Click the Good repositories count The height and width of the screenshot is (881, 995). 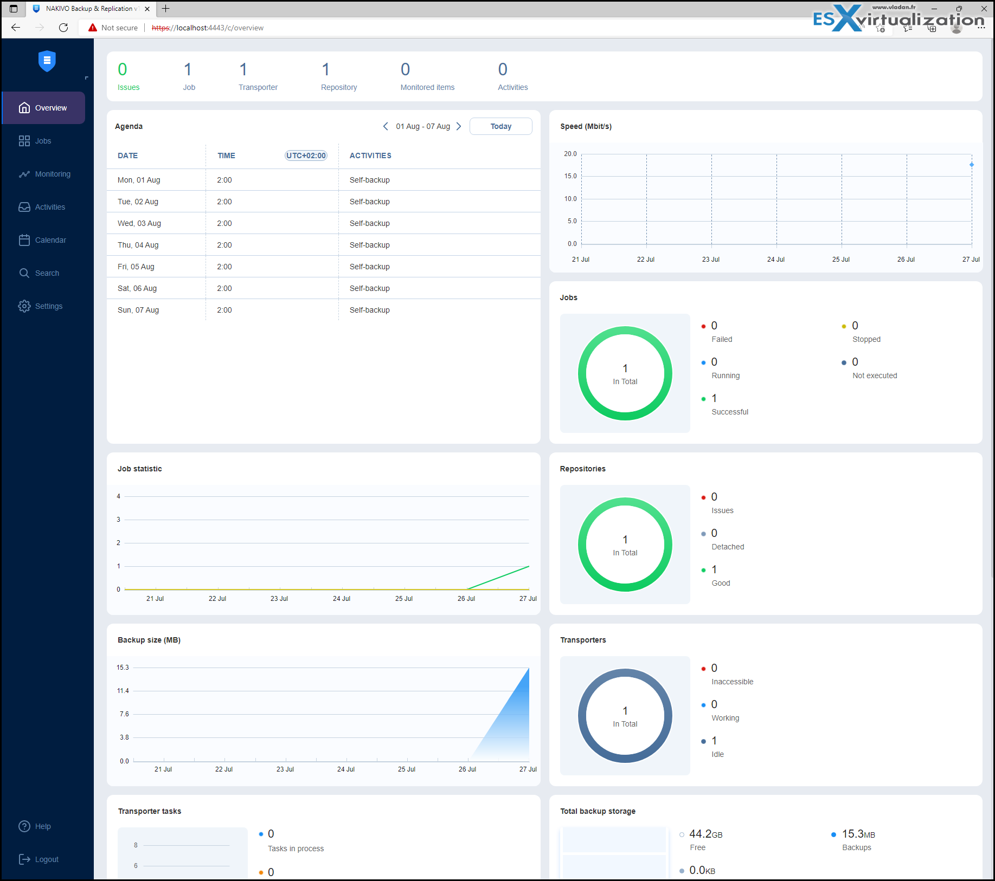pos(714,569)
